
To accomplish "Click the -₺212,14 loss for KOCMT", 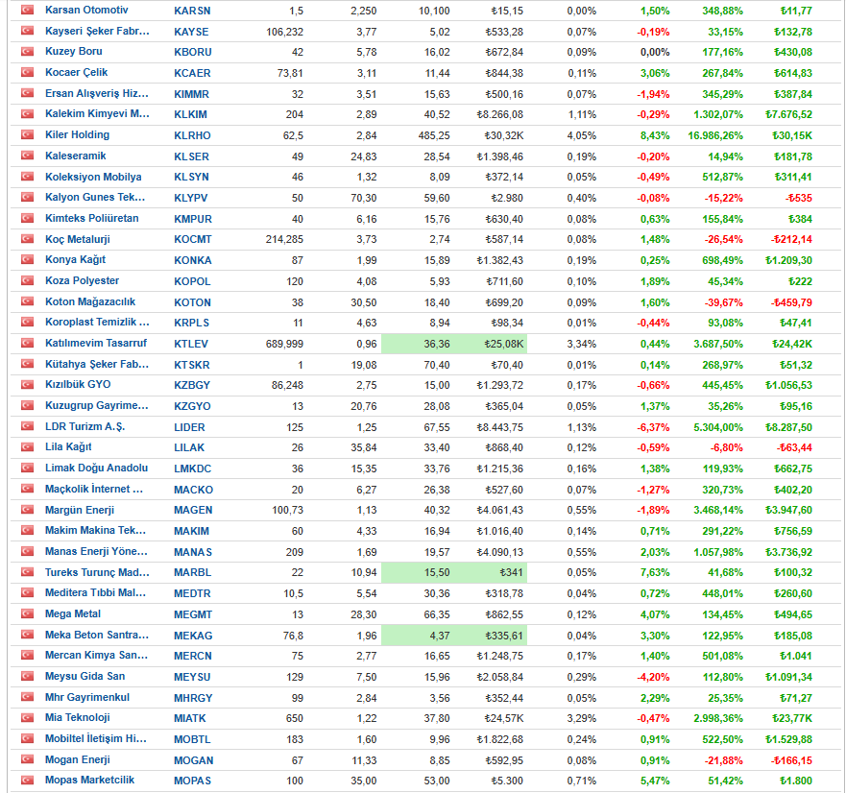I will [x=791, y=239].
